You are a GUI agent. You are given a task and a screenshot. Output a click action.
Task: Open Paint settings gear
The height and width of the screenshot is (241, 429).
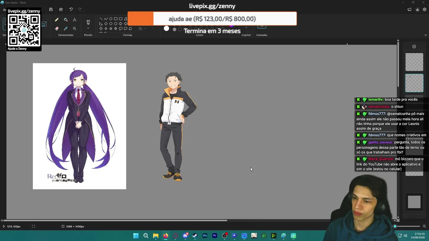[x=425, y=10]
